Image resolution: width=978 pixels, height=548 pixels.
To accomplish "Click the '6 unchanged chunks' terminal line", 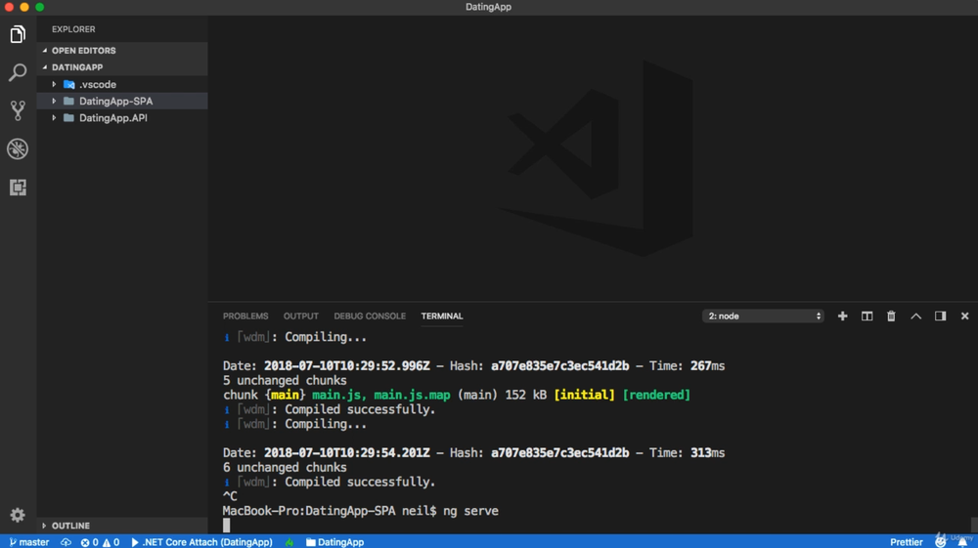I will tap(285, 468).
